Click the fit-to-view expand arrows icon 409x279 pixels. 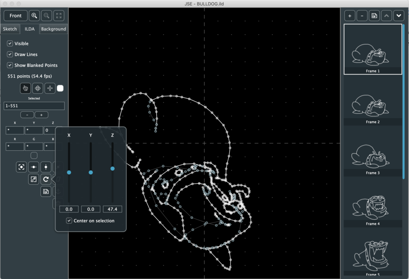pyautogui.click(x=59, y=16)
